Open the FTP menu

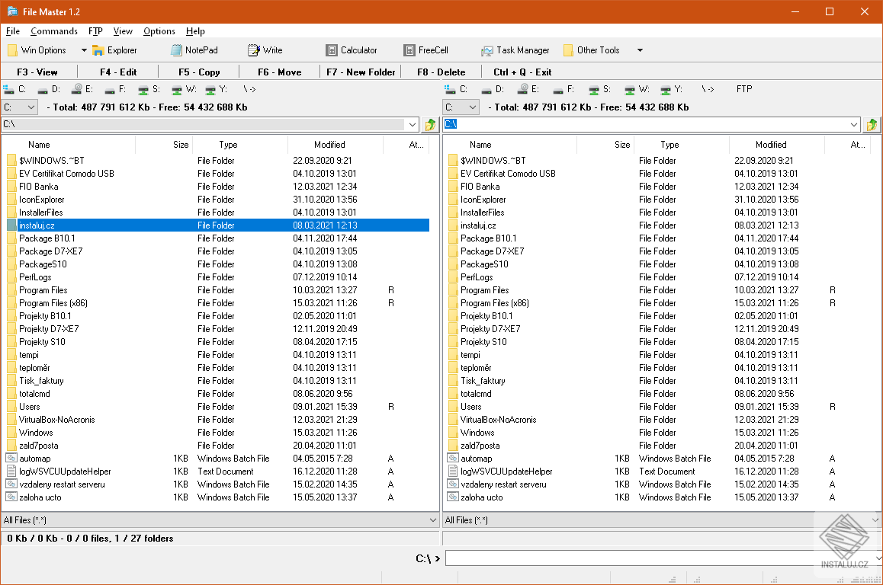(x=95, y=31)
